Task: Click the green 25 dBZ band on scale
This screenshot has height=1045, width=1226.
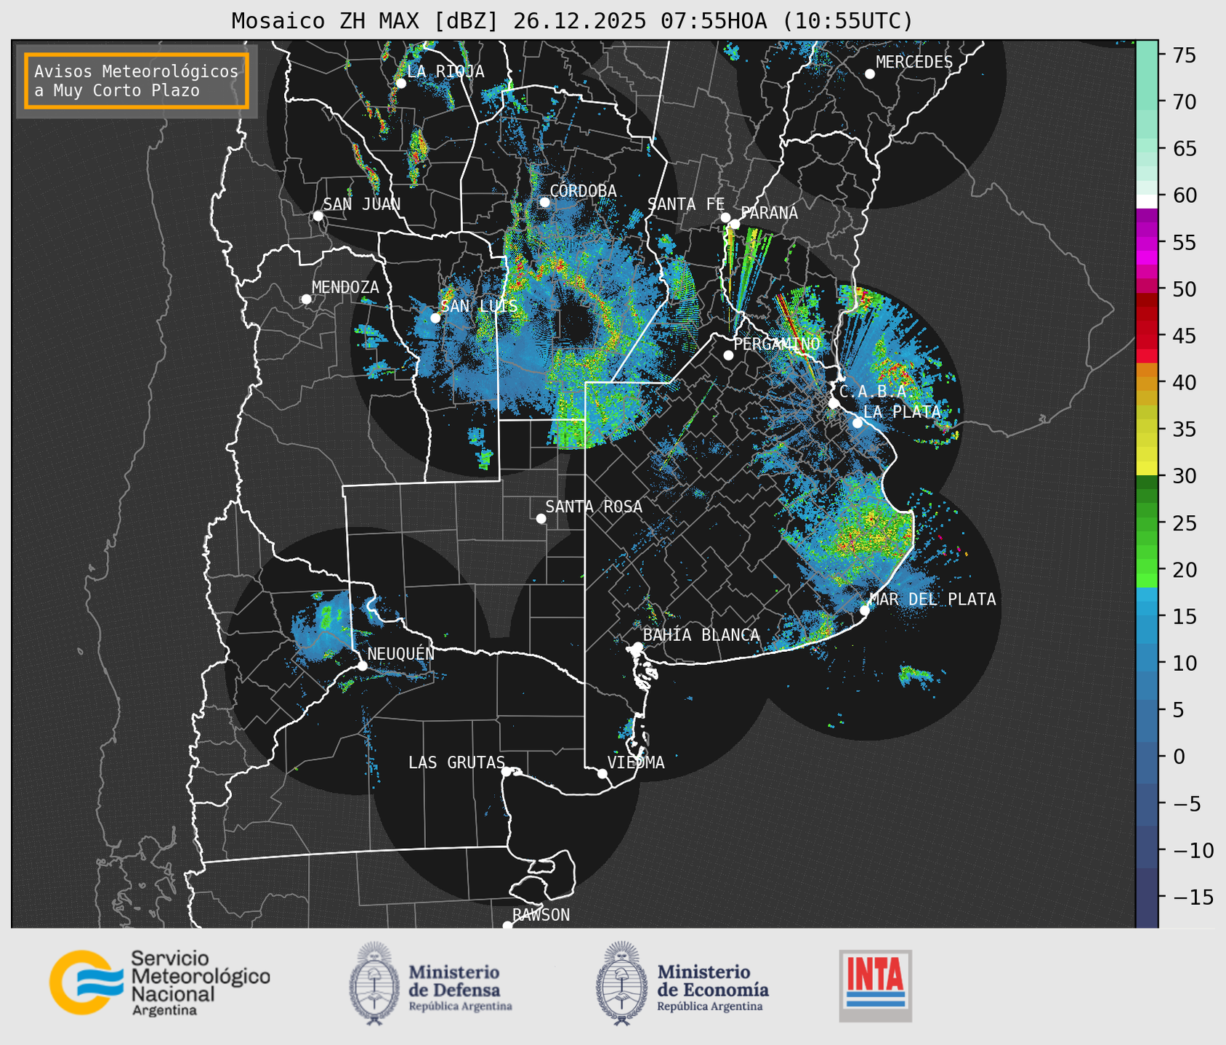Action: pos(1147,523)
